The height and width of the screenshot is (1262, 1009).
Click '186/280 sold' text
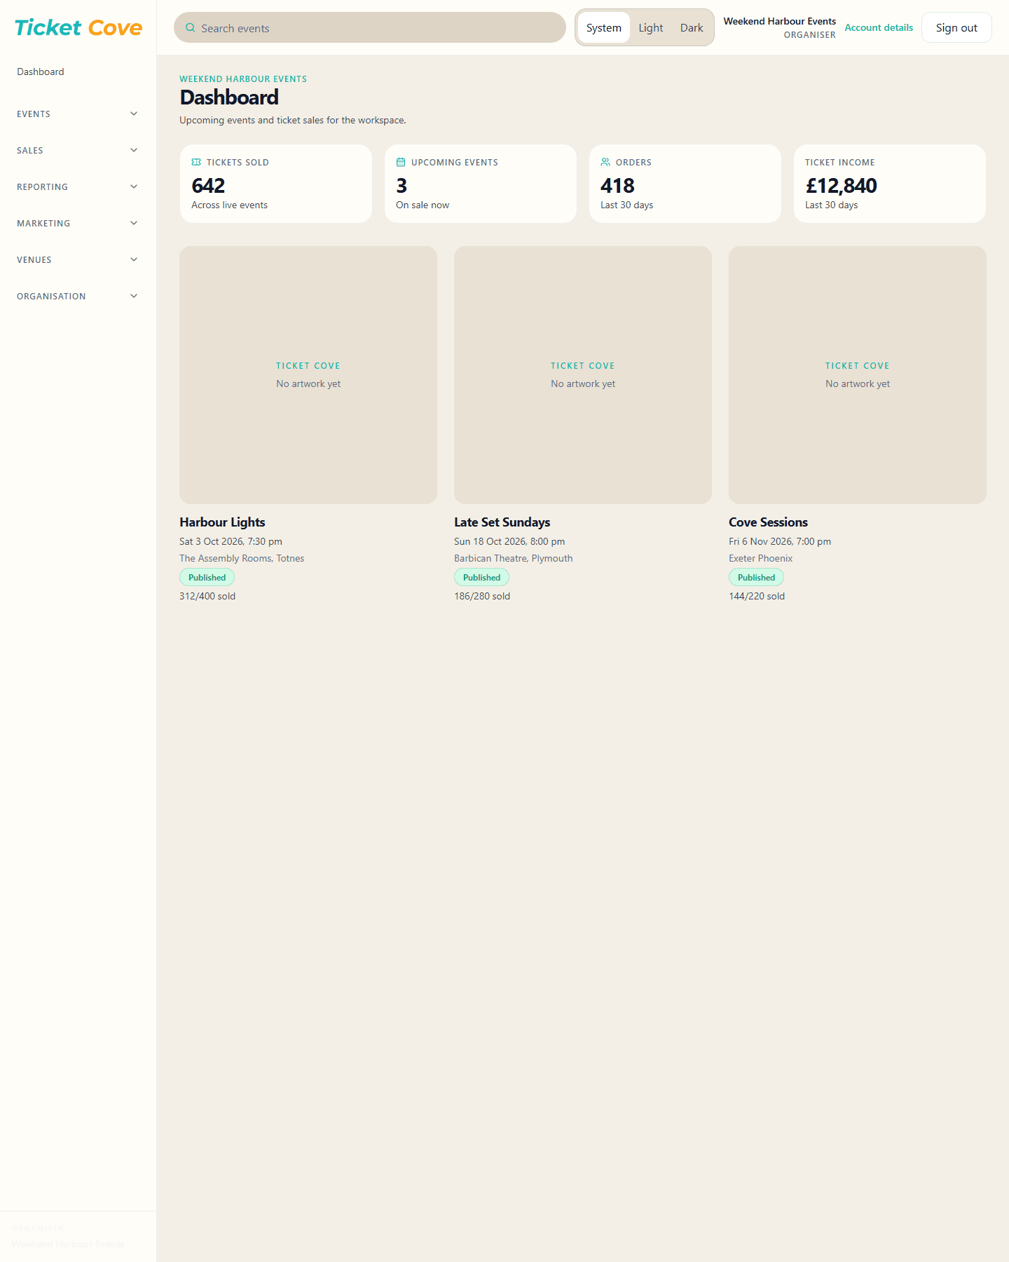click(x=482, y=596)
